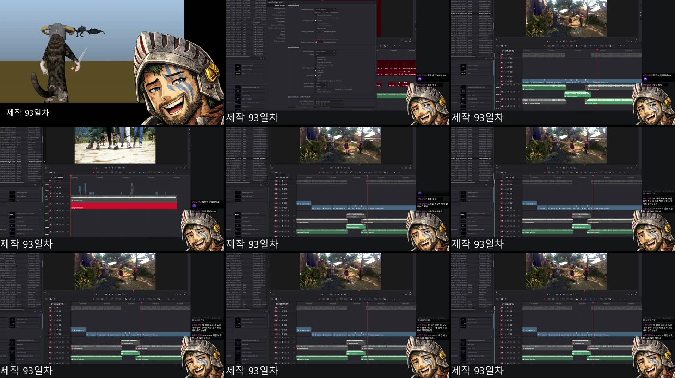Image resolution: width=675 pixels, height=378 pixels.
Task: Open Capture and Playback tab in Project Settings
Action: pyautogui.click(x=278, y=25)
